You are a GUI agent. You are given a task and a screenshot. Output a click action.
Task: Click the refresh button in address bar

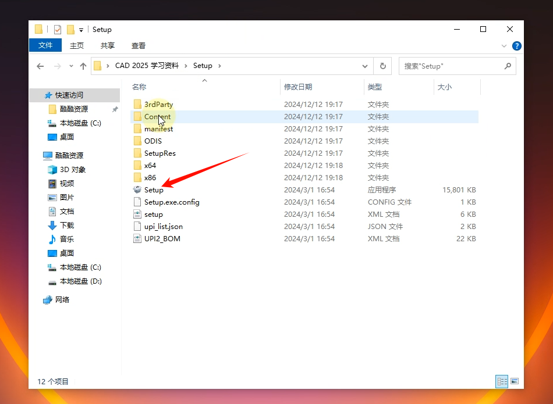382,66
